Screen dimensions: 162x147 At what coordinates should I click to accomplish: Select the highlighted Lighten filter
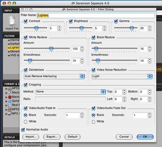[x=14, y=48]
